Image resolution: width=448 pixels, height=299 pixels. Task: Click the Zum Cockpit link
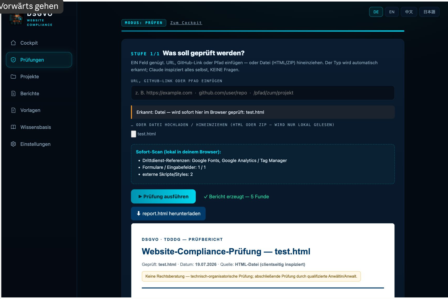tap(186, 23)
